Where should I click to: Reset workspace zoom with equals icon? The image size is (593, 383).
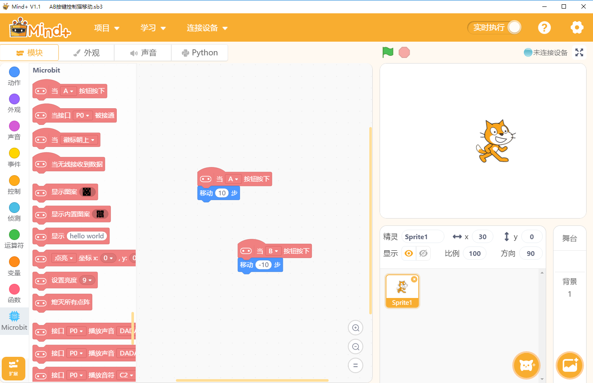(x=356, y=366)
